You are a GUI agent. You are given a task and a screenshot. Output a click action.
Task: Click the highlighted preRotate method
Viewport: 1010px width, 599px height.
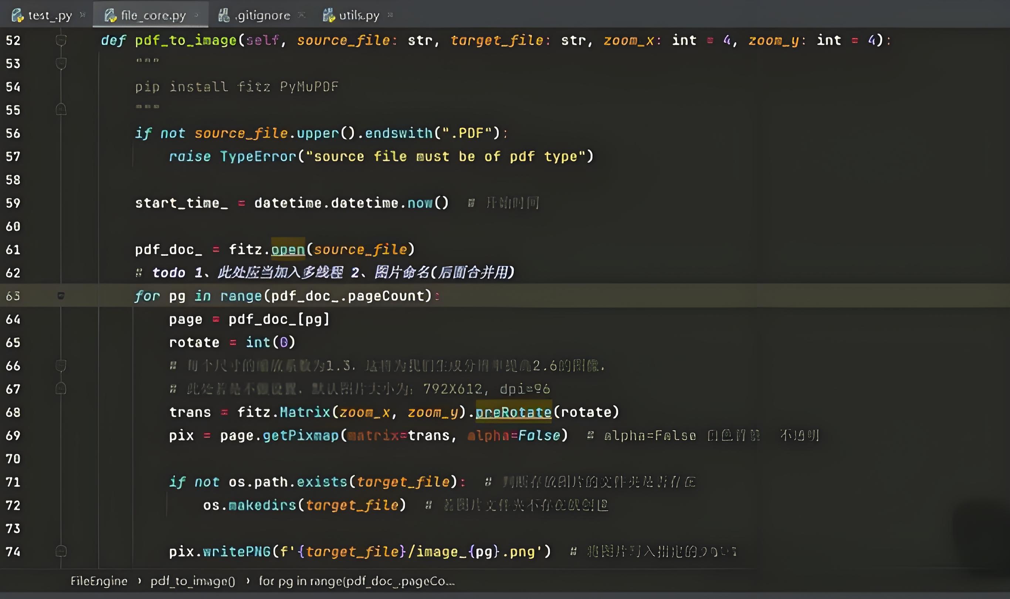point(513,412)
